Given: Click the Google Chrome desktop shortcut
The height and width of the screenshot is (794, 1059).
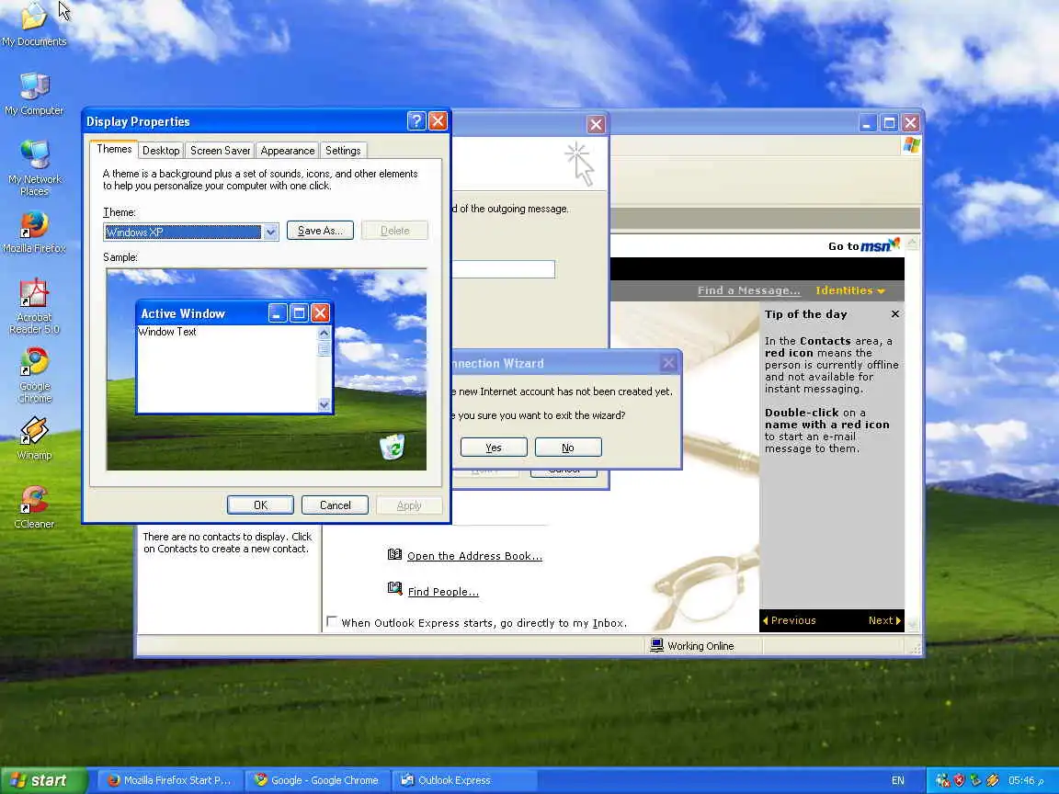Looking at the screenshot, I should click(34, 375).
